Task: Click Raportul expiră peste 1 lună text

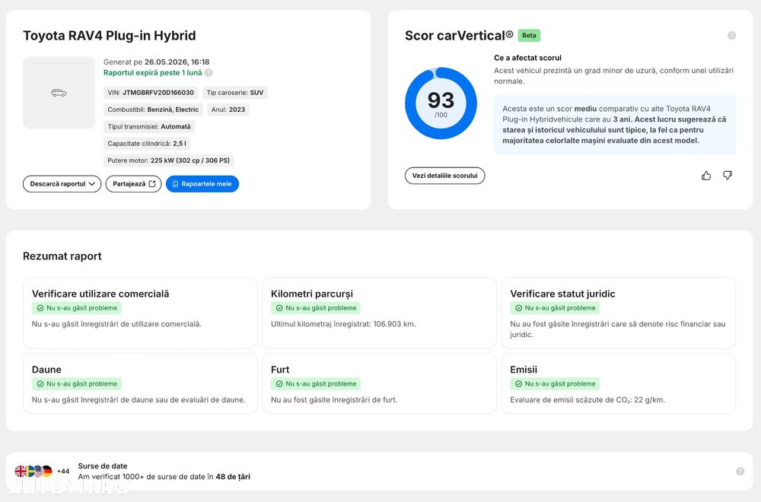Action: (x=153, y=73)
